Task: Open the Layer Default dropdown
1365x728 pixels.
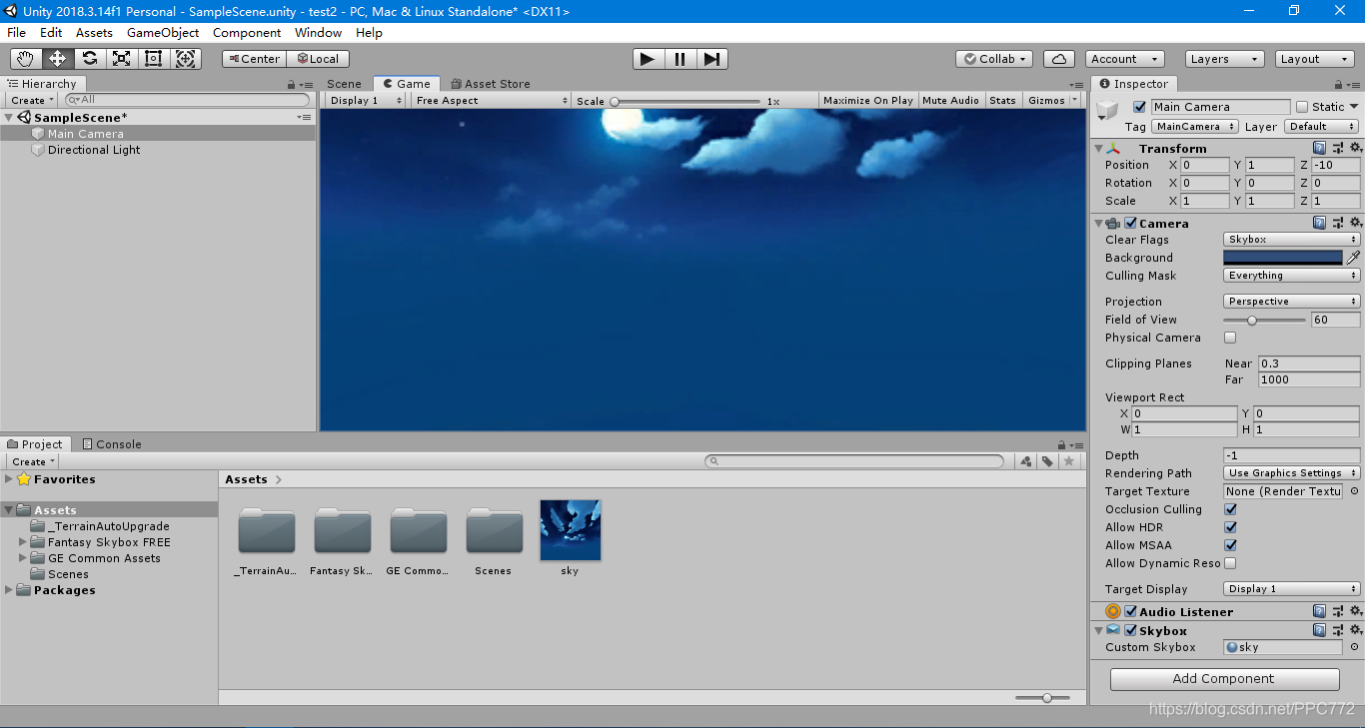Action: (x=1321, y=127)
